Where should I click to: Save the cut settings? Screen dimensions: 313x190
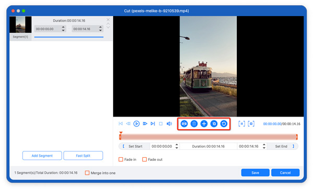255,173
